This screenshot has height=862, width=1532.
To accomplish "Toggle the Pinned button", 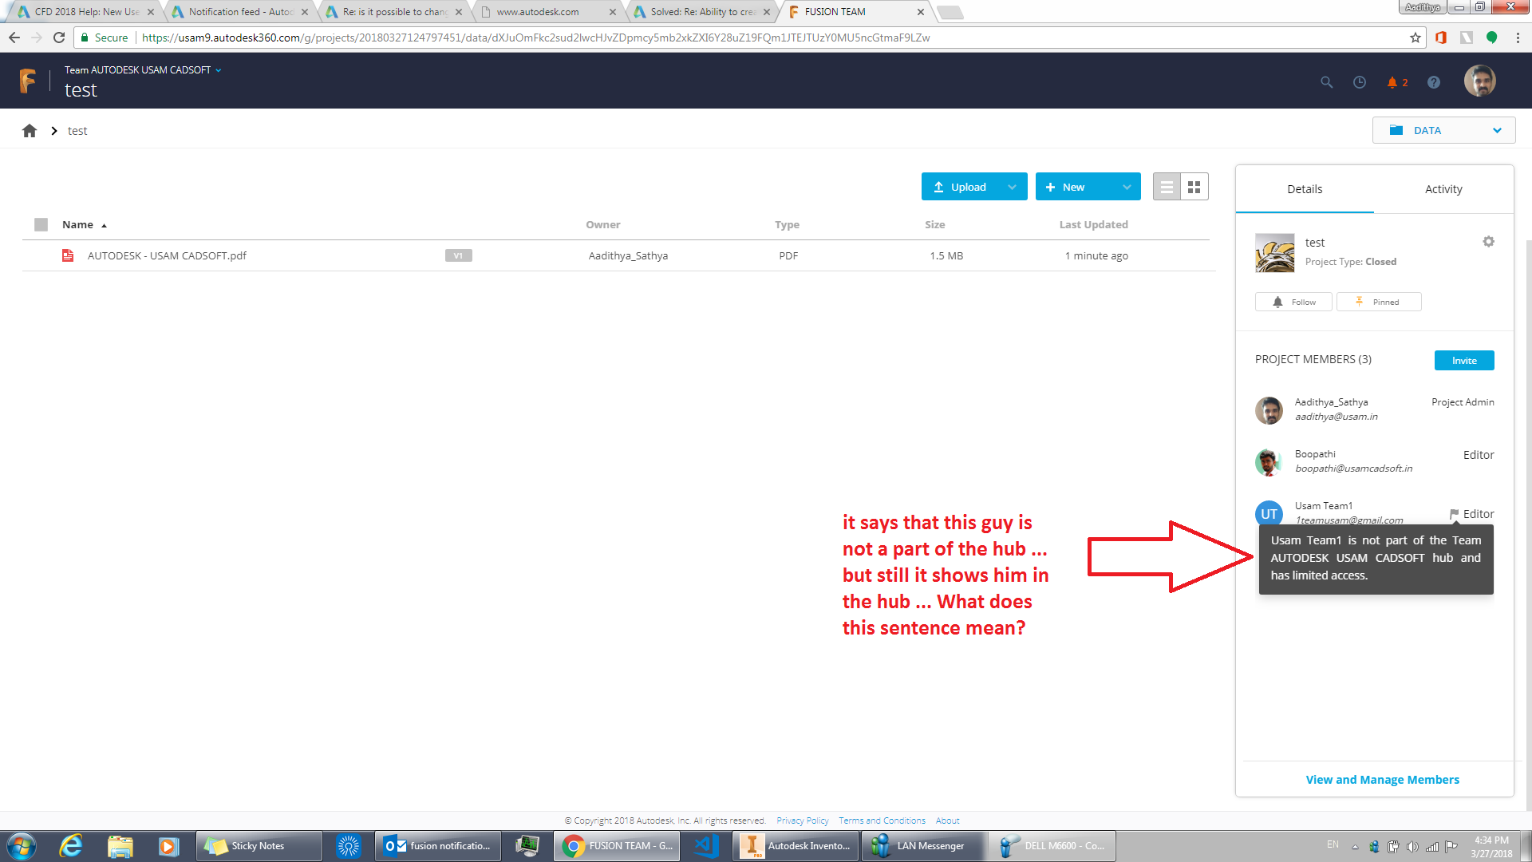I will (1379, 302).
